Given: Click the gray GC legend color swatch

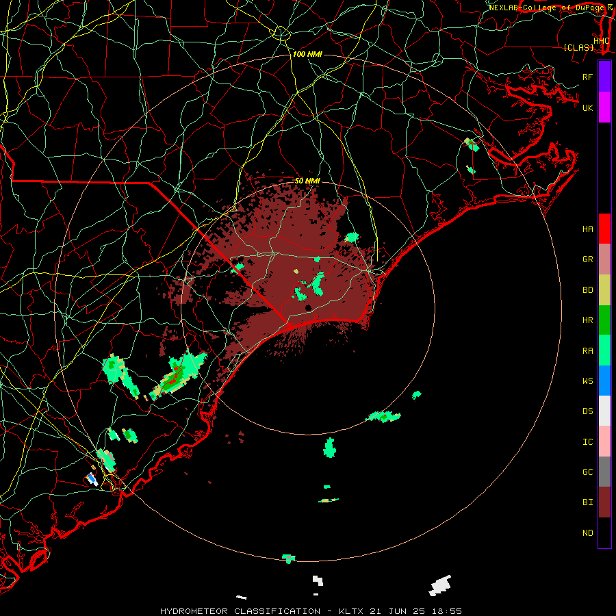Looking at the screenshot, I should pos(604,472).
